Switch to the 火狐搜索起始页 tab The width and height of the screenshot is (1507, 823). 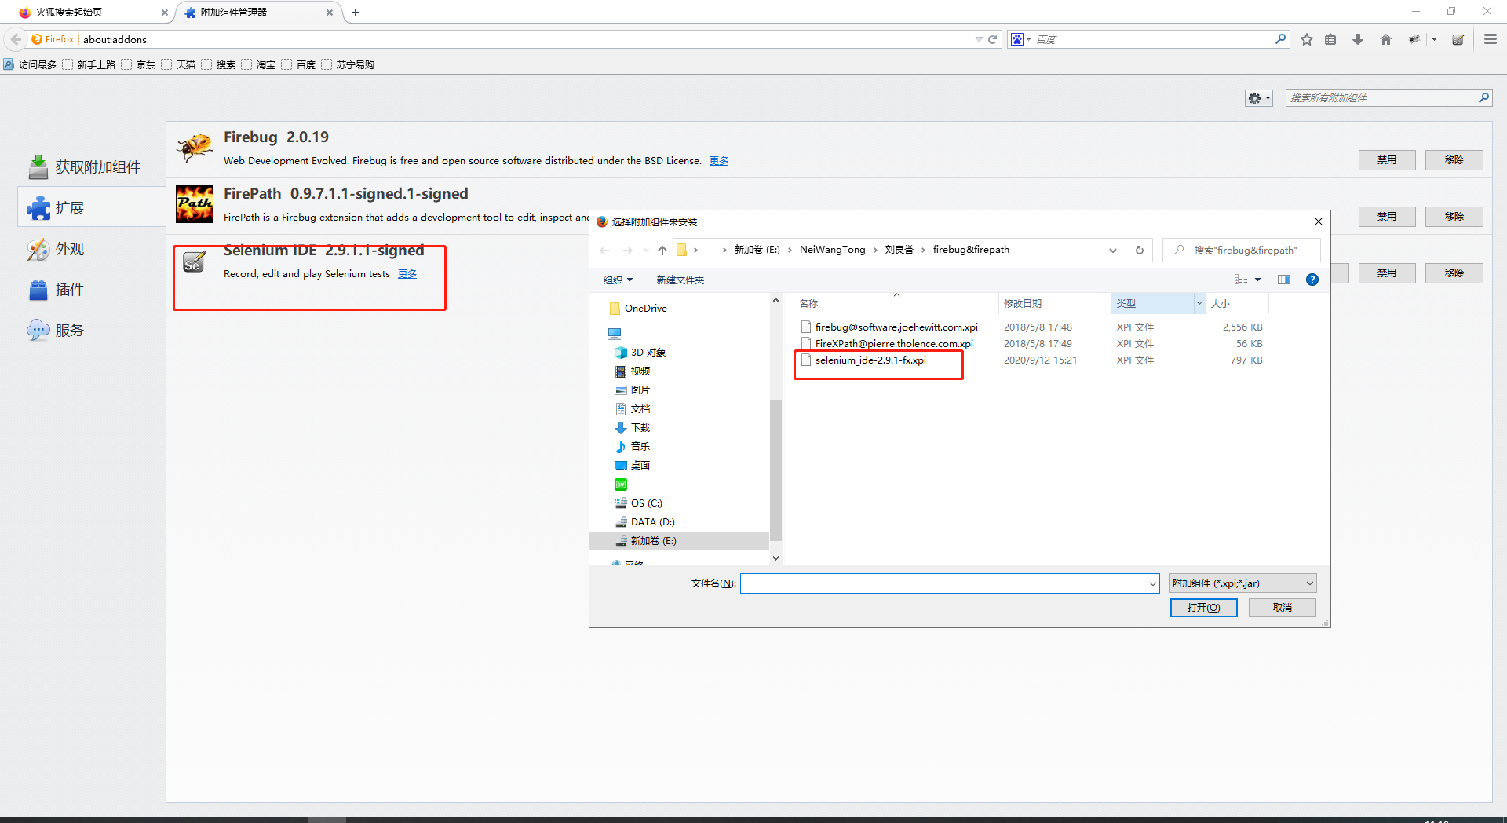86,12
